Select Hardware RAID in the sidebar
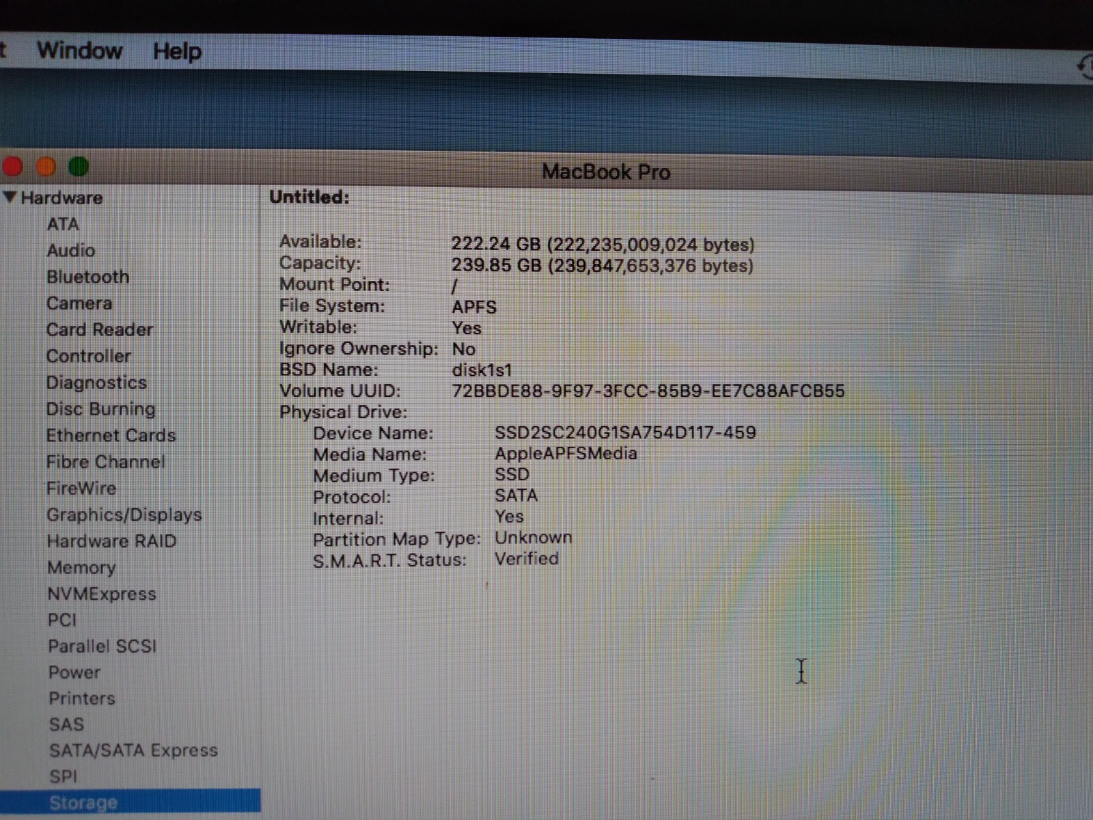The width and height of the screenshot is (1093, 820). pyautogui.click(x=112, y=541)
